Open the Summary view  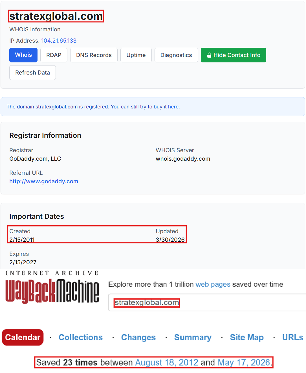click(193, 337)
